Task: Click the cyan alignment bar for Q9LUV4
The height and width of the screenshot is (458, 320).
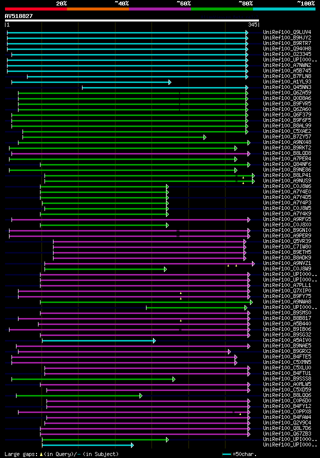Action: tap(127, 32)
